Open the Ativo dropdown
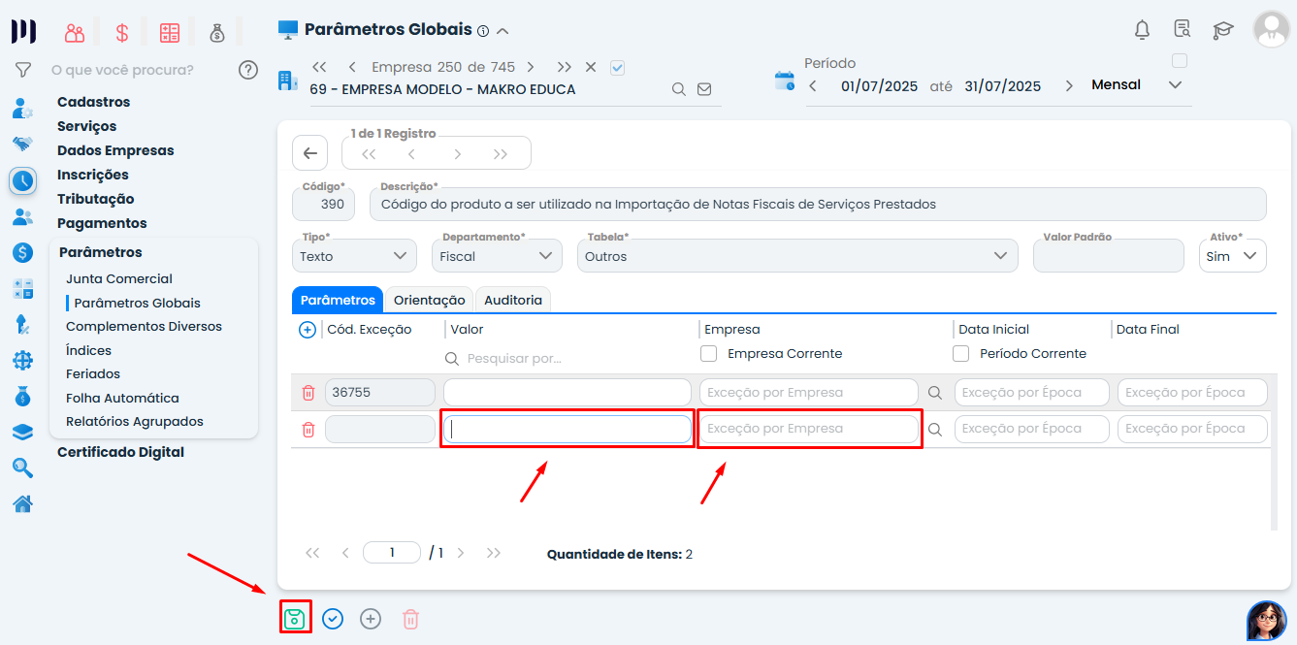Viewport: 1297px width, 645px height. 1232,256
